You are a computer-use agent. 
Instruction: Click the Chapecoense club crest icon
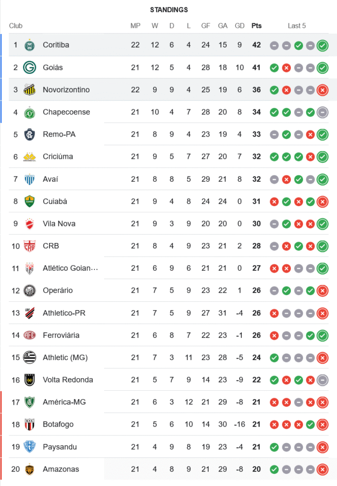[x=30, y=112]
